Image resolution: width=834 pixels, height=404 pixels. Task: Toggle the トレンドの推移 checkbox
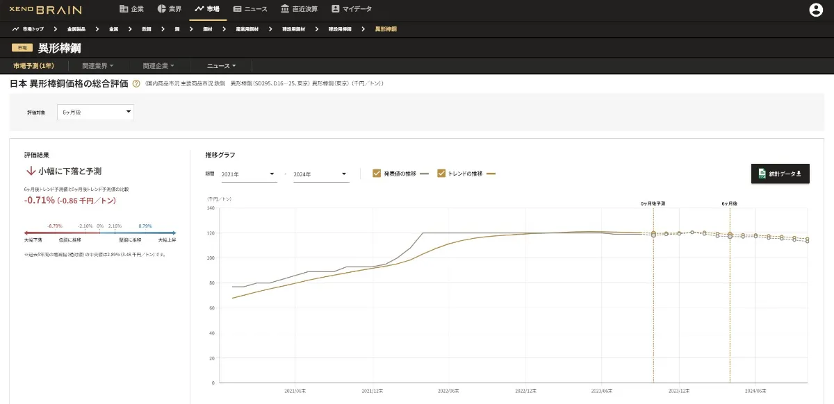[x=441, y=174]
